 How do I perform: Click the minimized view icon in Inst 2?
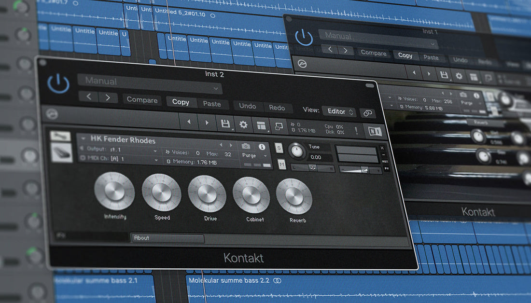coord(279,126)
